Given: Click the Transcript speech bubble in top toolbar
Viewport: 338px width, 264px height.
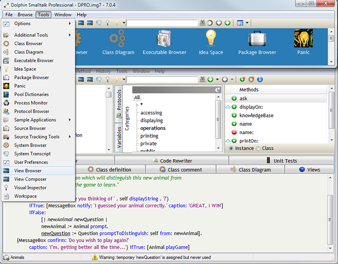Looking at the screenshot, I should pyautogui.click(x=99, y=23).
